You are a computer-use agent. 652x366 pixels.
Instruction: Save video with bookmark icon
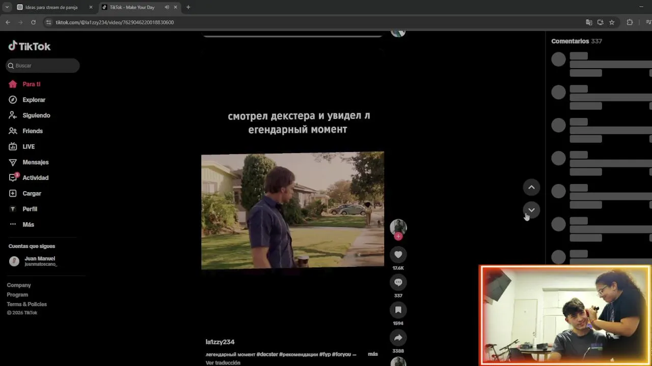pos(398,310)
